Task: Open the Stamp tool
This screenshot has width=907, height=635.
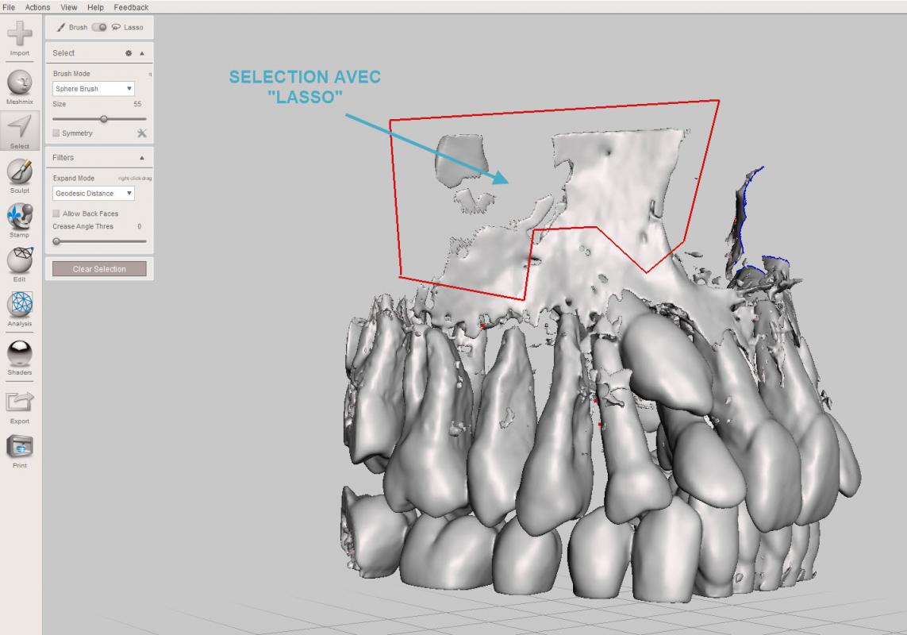Action: [x=20, y=221]
